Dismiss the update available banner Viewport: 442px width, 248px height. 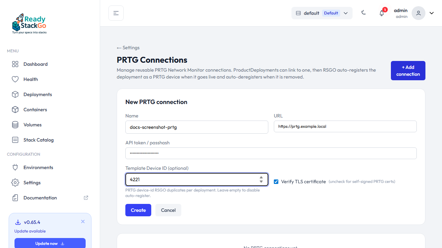83,221
